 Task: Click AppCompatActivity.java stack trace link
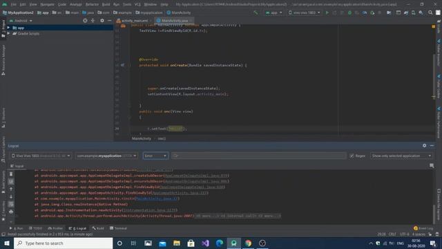(180, 193)
